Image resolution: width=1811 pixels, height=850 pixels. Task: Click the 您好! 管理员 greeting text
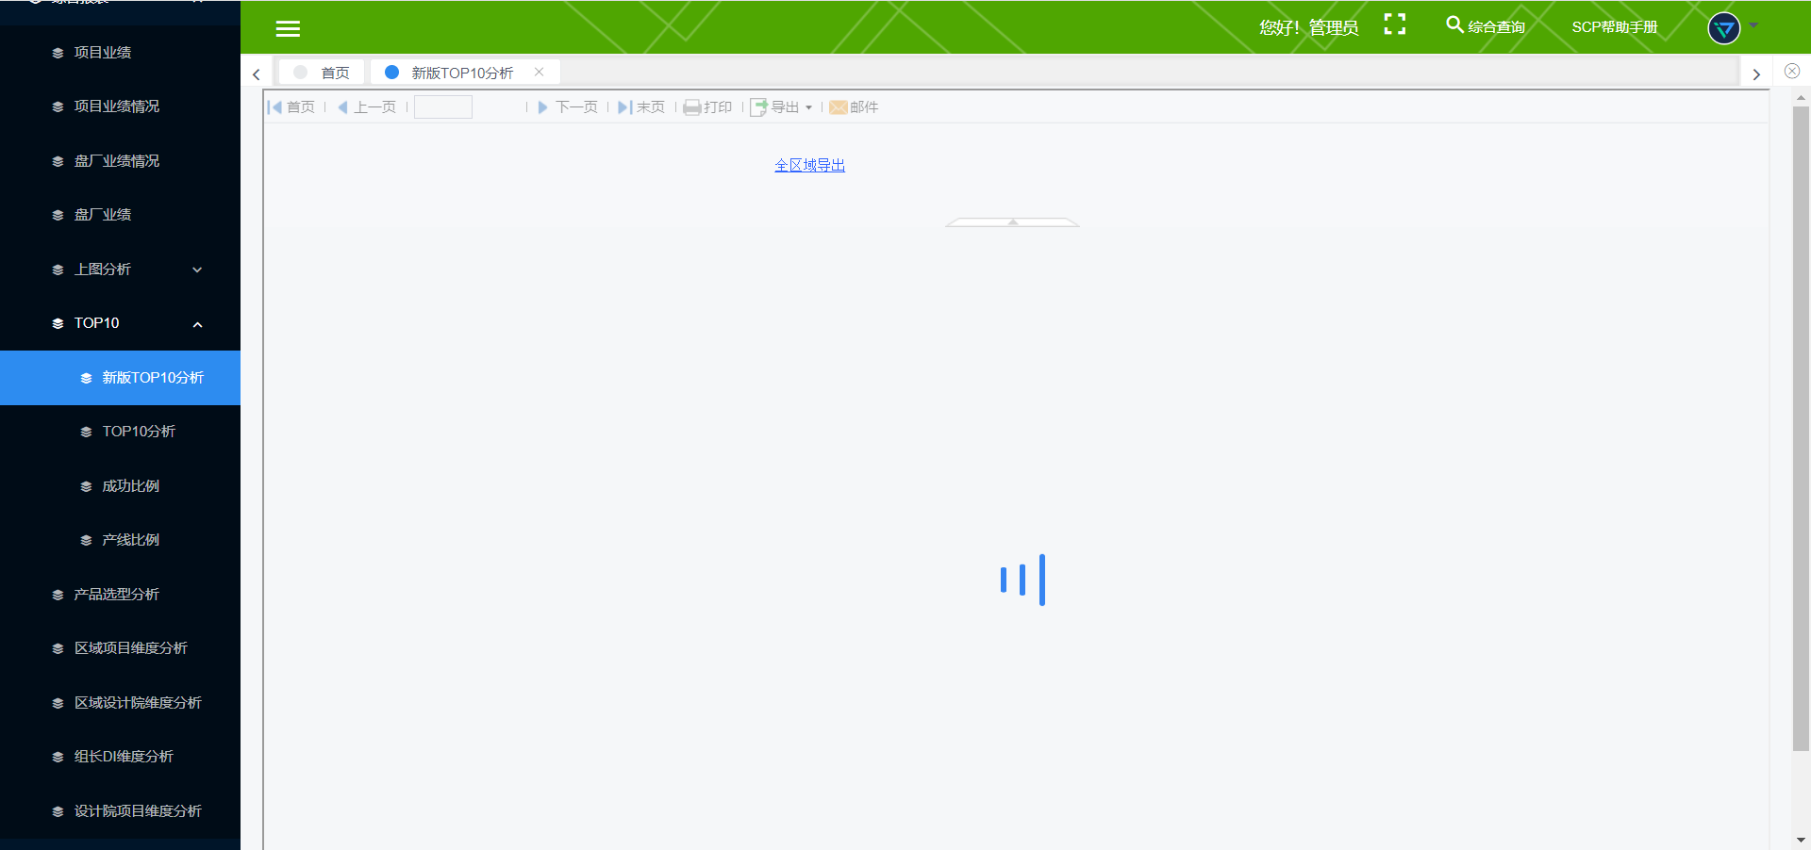tap(1309, 28)
